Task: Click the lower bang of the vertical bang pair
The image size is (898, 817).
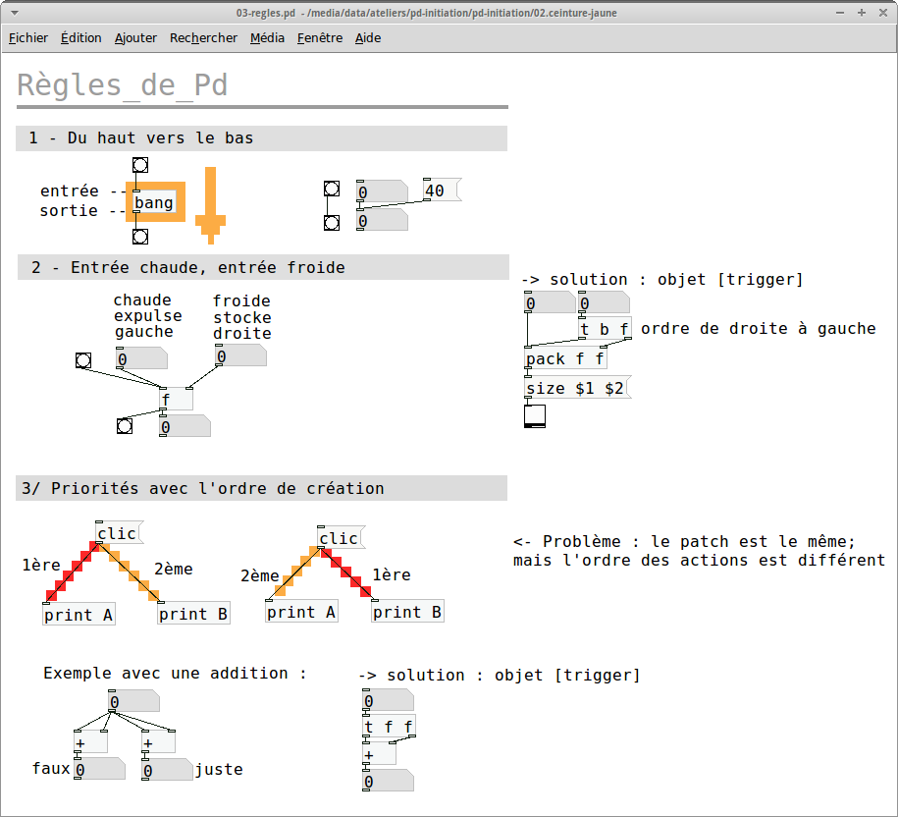Action: 332,222
